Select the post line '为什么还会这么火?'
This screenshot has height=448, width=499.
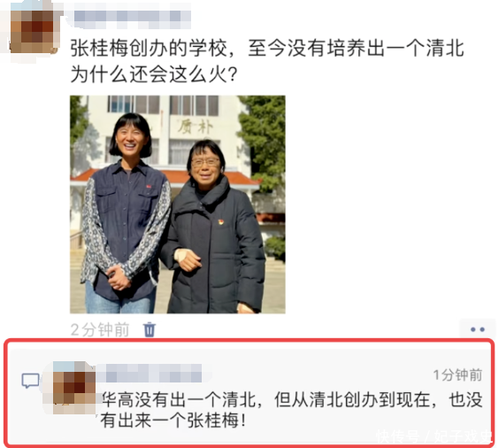point(154,74)
